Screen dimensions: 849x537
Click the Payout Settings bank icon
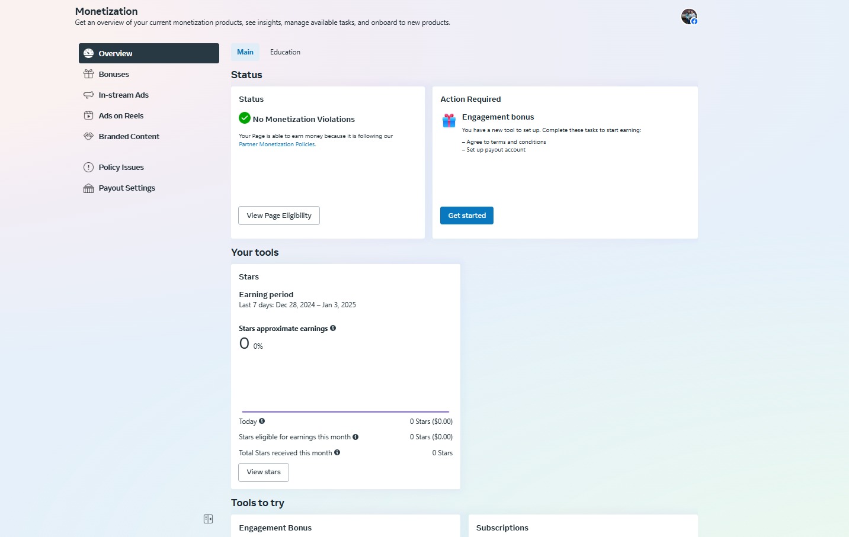[x=88, y=188]
